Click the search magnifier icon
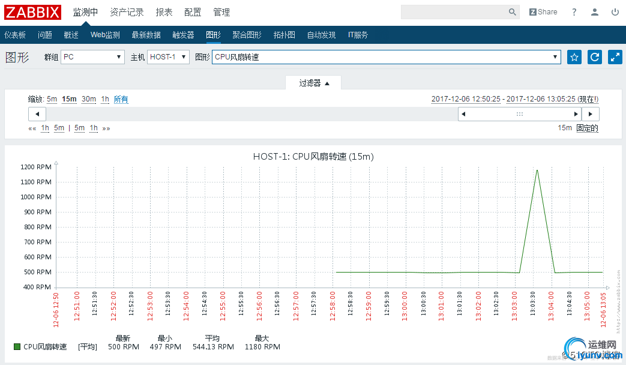This screenshot has height=365, width=626. 512,12
